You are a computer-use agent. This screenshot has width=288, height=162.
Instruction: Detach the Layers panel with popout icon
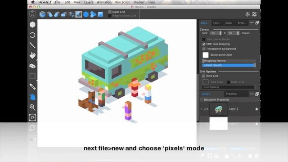[257, 94]
